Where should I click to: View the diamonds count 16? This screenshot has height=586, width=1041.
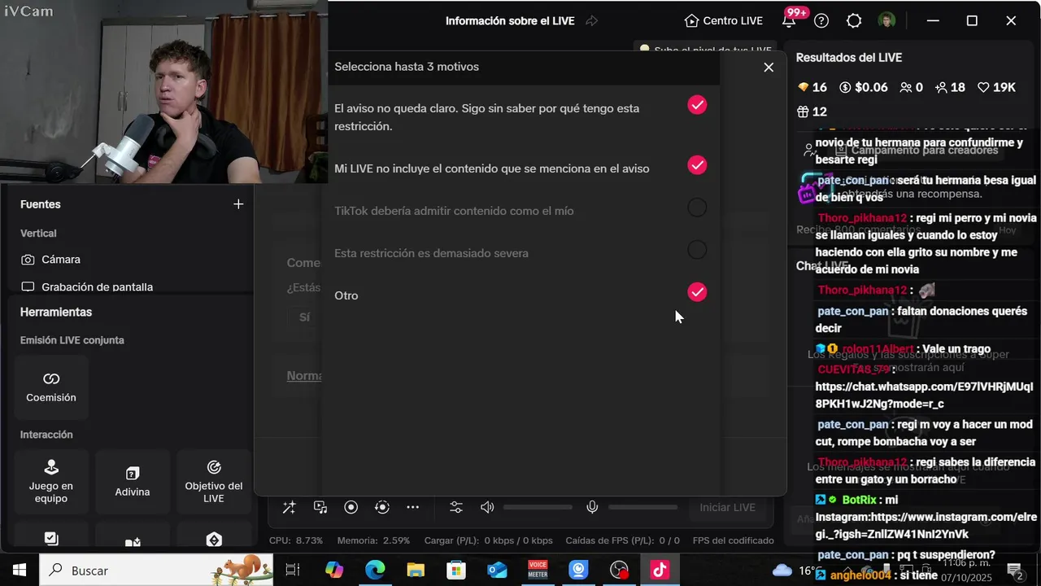click(x=812, y=87)
